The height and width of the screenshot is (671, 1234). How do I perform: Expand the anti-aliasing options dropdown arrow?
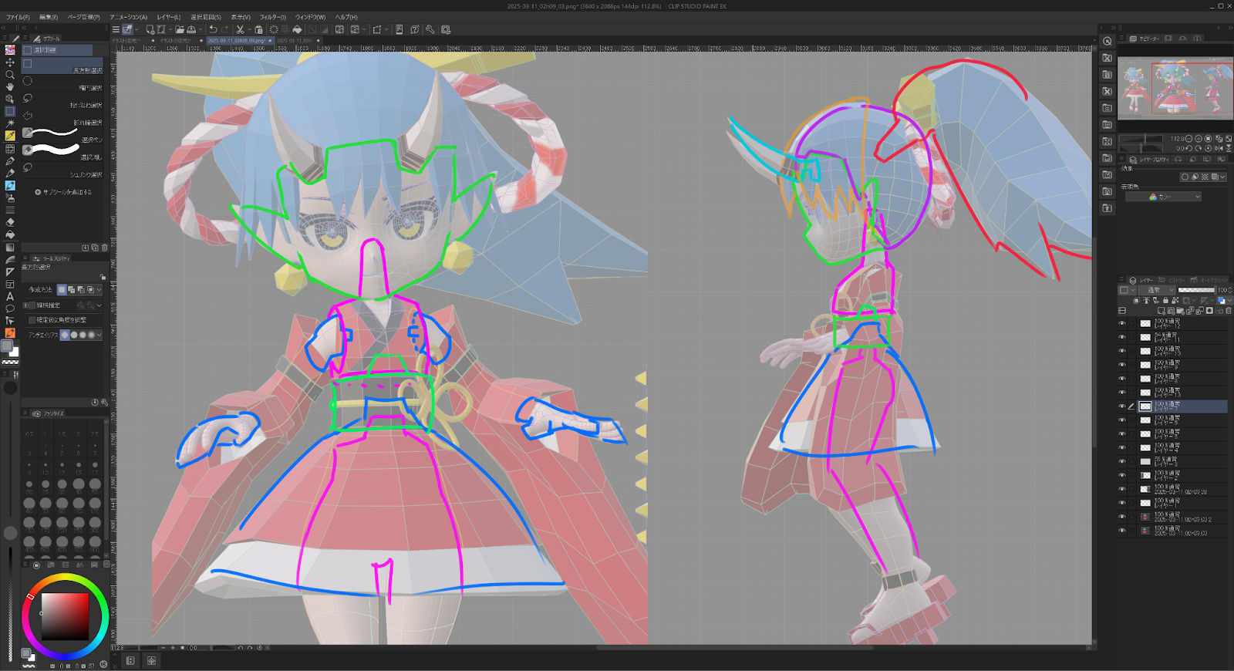(x=99, y=335)
